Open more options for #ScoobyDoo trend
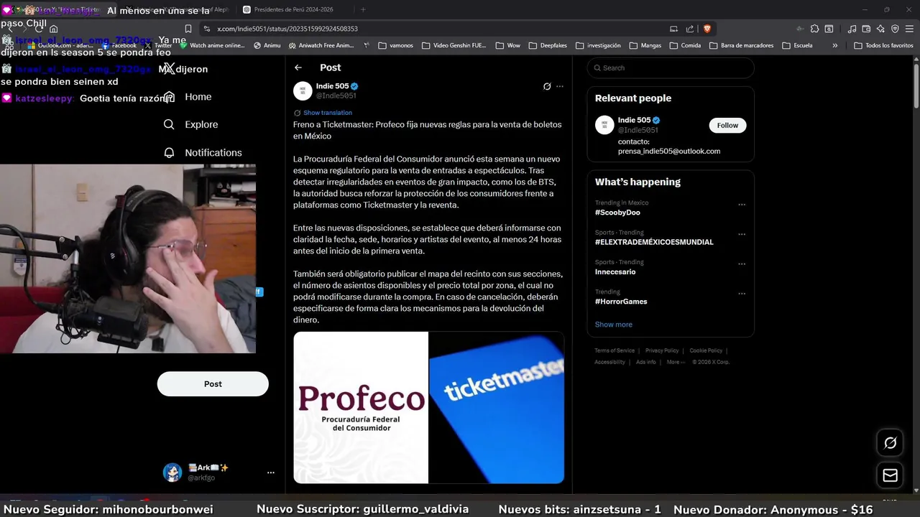920x517 pixels. click(x=742, y=205)
